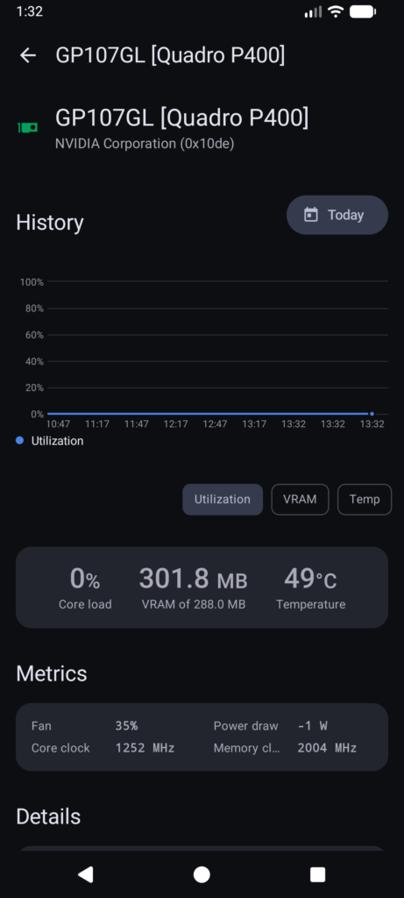Toggle the Utilization legend entry

point(50,441)
